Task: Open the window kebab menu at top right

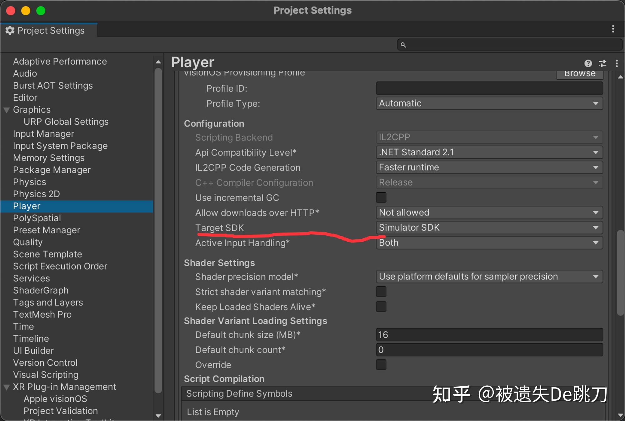Action: pyautogui.click(x=613, y=29)
